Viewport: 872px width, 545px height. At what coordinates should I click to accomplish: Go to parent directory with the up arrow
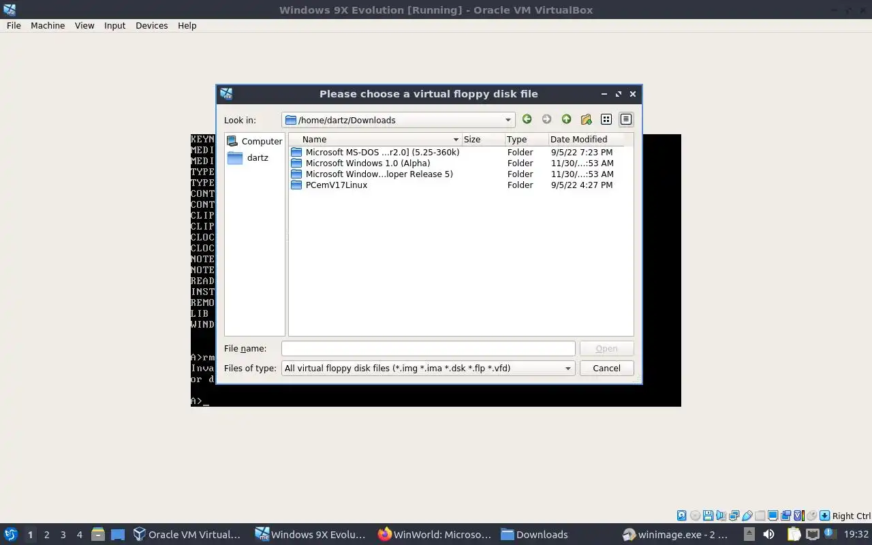[566, 119]
